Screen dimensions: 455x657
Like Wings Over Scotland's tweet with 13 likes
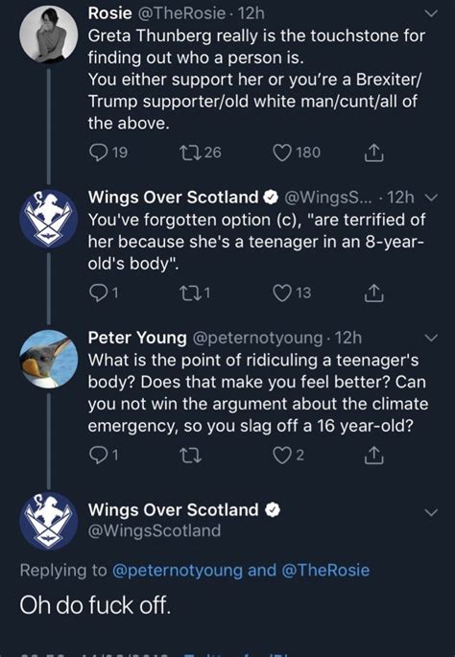282,293
